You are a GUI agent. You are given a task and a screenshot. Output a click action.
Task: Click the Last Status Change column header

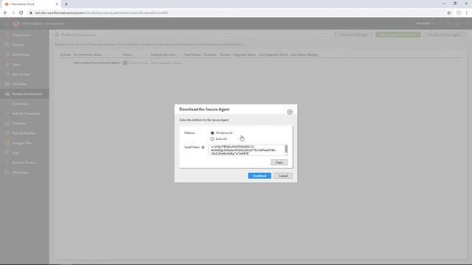tap(304, 54)
